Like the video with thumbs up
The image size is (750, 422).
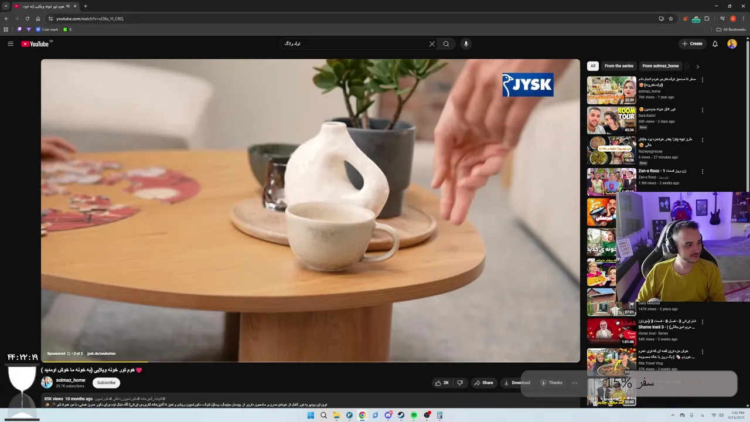click(x=442, y=383)
